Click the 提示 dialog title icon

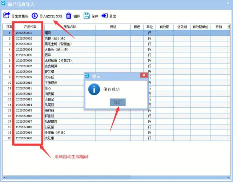(87, 76)
